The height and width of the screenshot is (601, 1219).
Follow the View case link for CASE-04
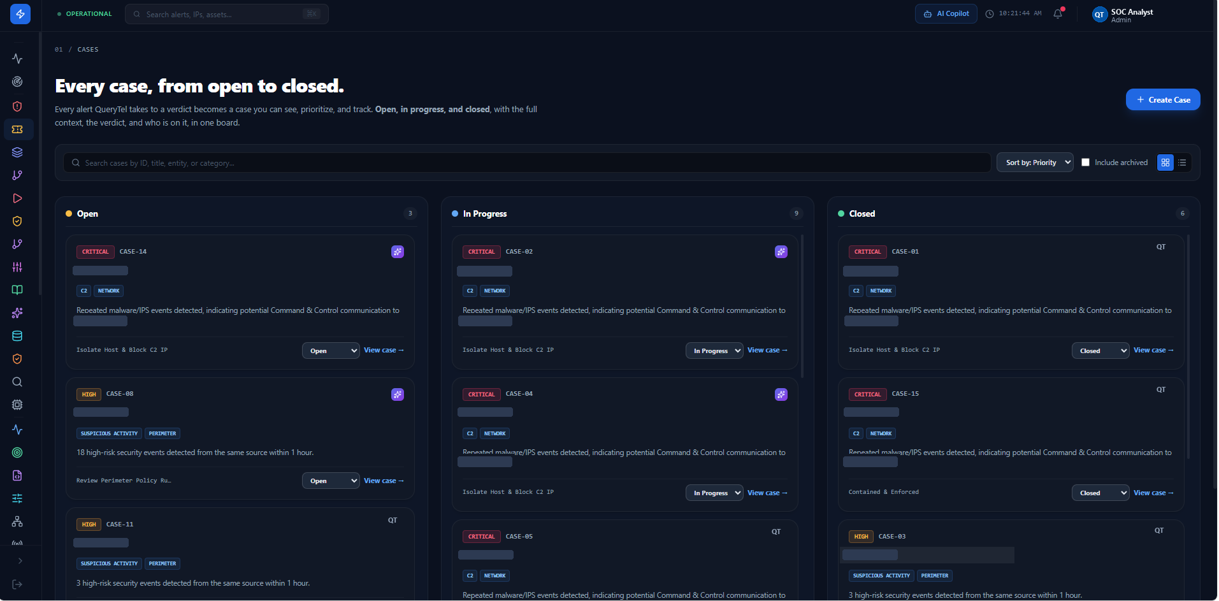767,493
